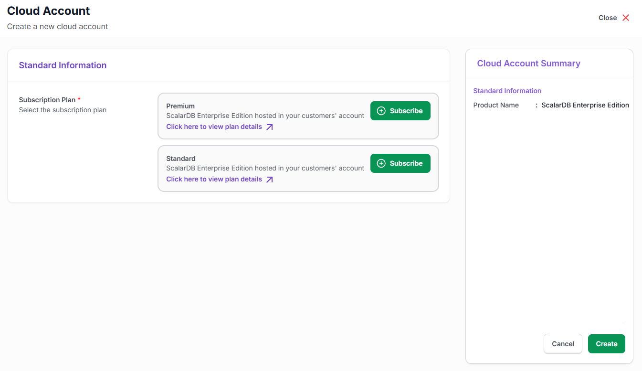The height and width of the screenshot is (371, 642).
Task: Open Standard plan details via external link arrow
Action: (270, 179)
